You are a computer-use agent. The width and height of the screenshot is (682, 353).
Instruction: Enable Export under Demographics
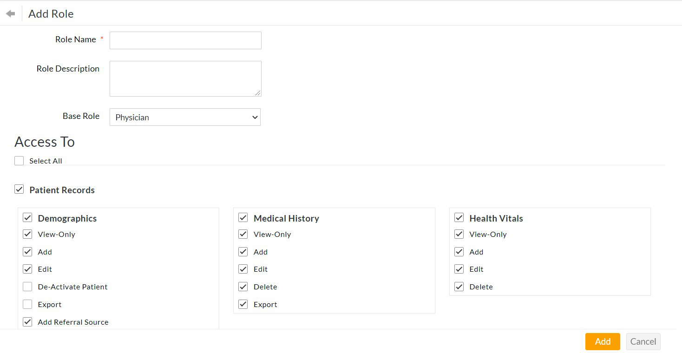pyautogui.click(x=27, y=304)
